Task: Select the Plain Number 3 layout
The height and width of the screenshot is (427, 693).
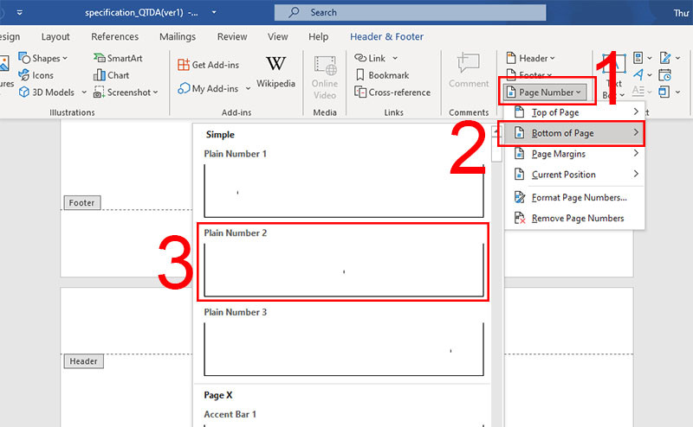Action: [343, 343]
